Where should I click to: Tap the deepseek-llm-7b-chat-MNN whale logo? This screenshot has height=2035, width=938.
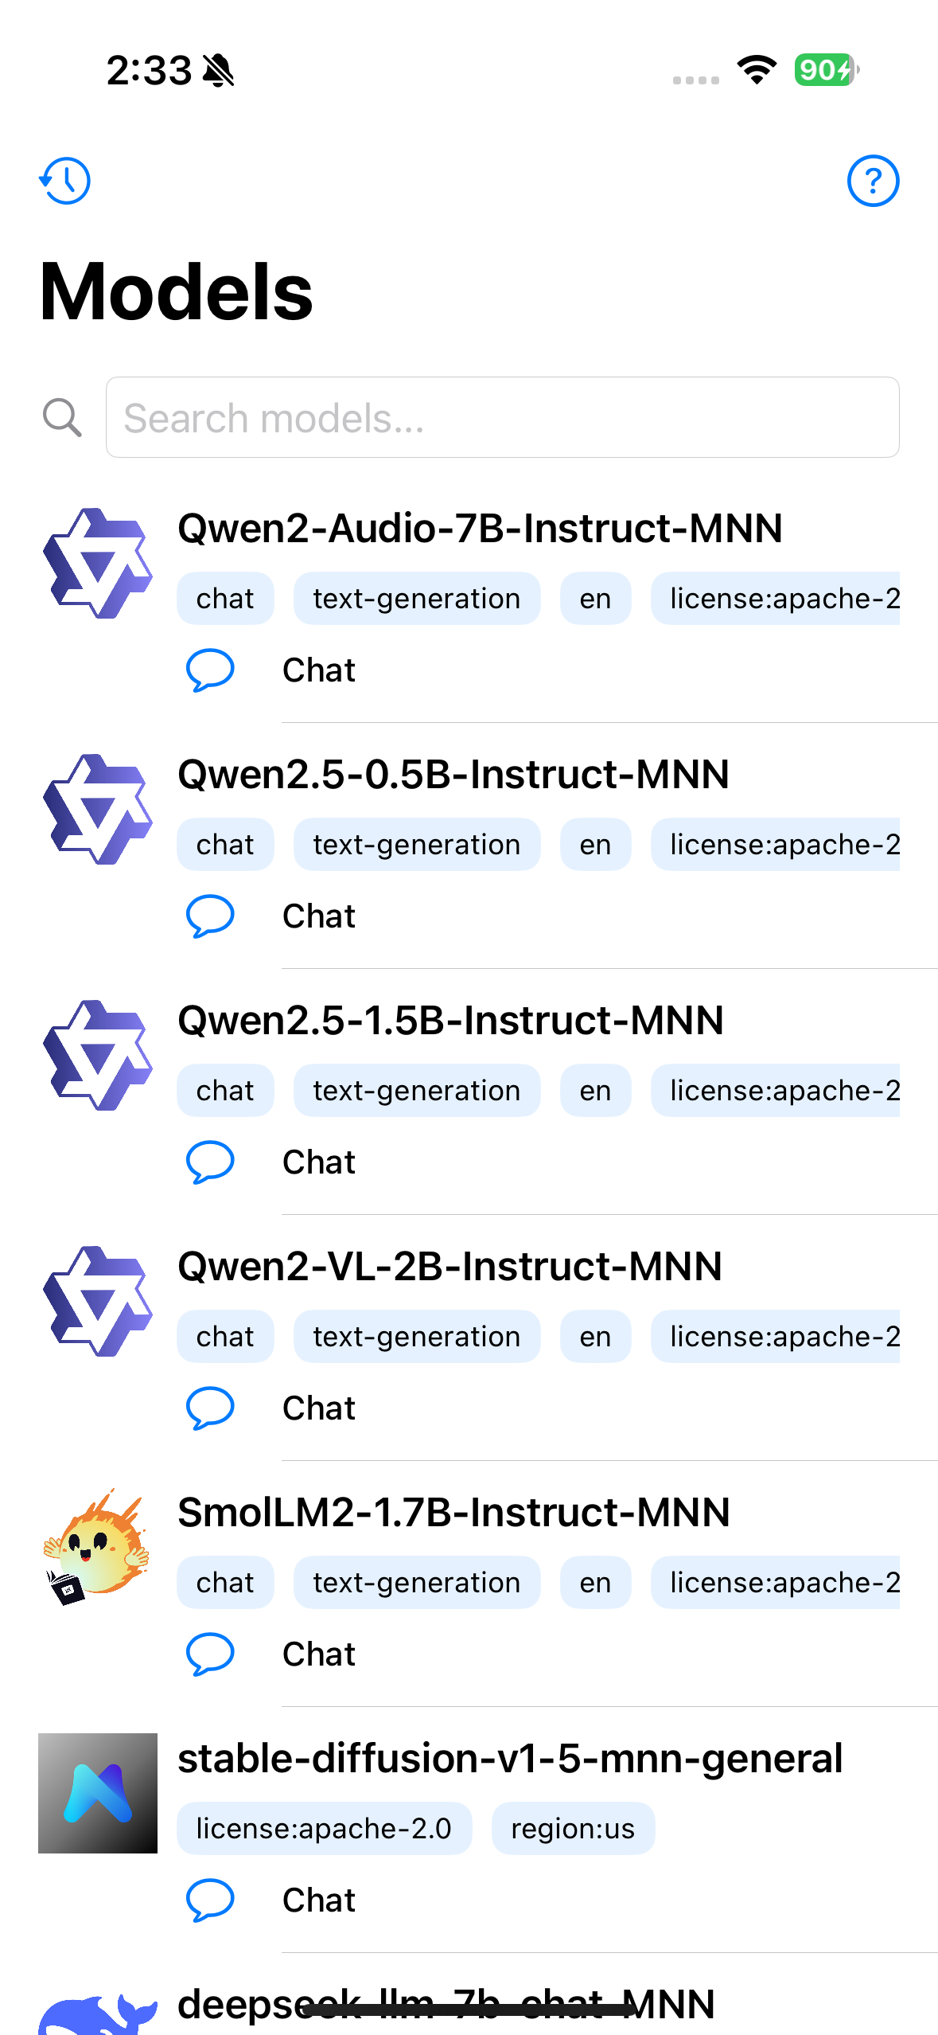pyautogui.click(x=98, y=2014)
